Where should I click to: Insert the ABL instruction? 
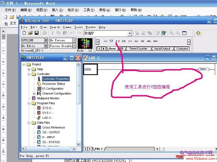[149, 41]
